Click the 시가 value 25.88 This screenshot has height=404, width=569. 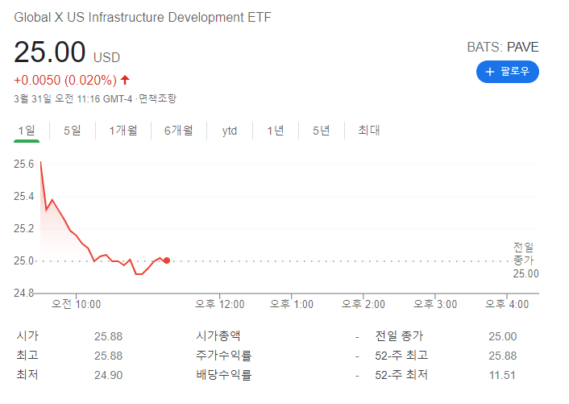pyautogui.click(x=108, y=336)
